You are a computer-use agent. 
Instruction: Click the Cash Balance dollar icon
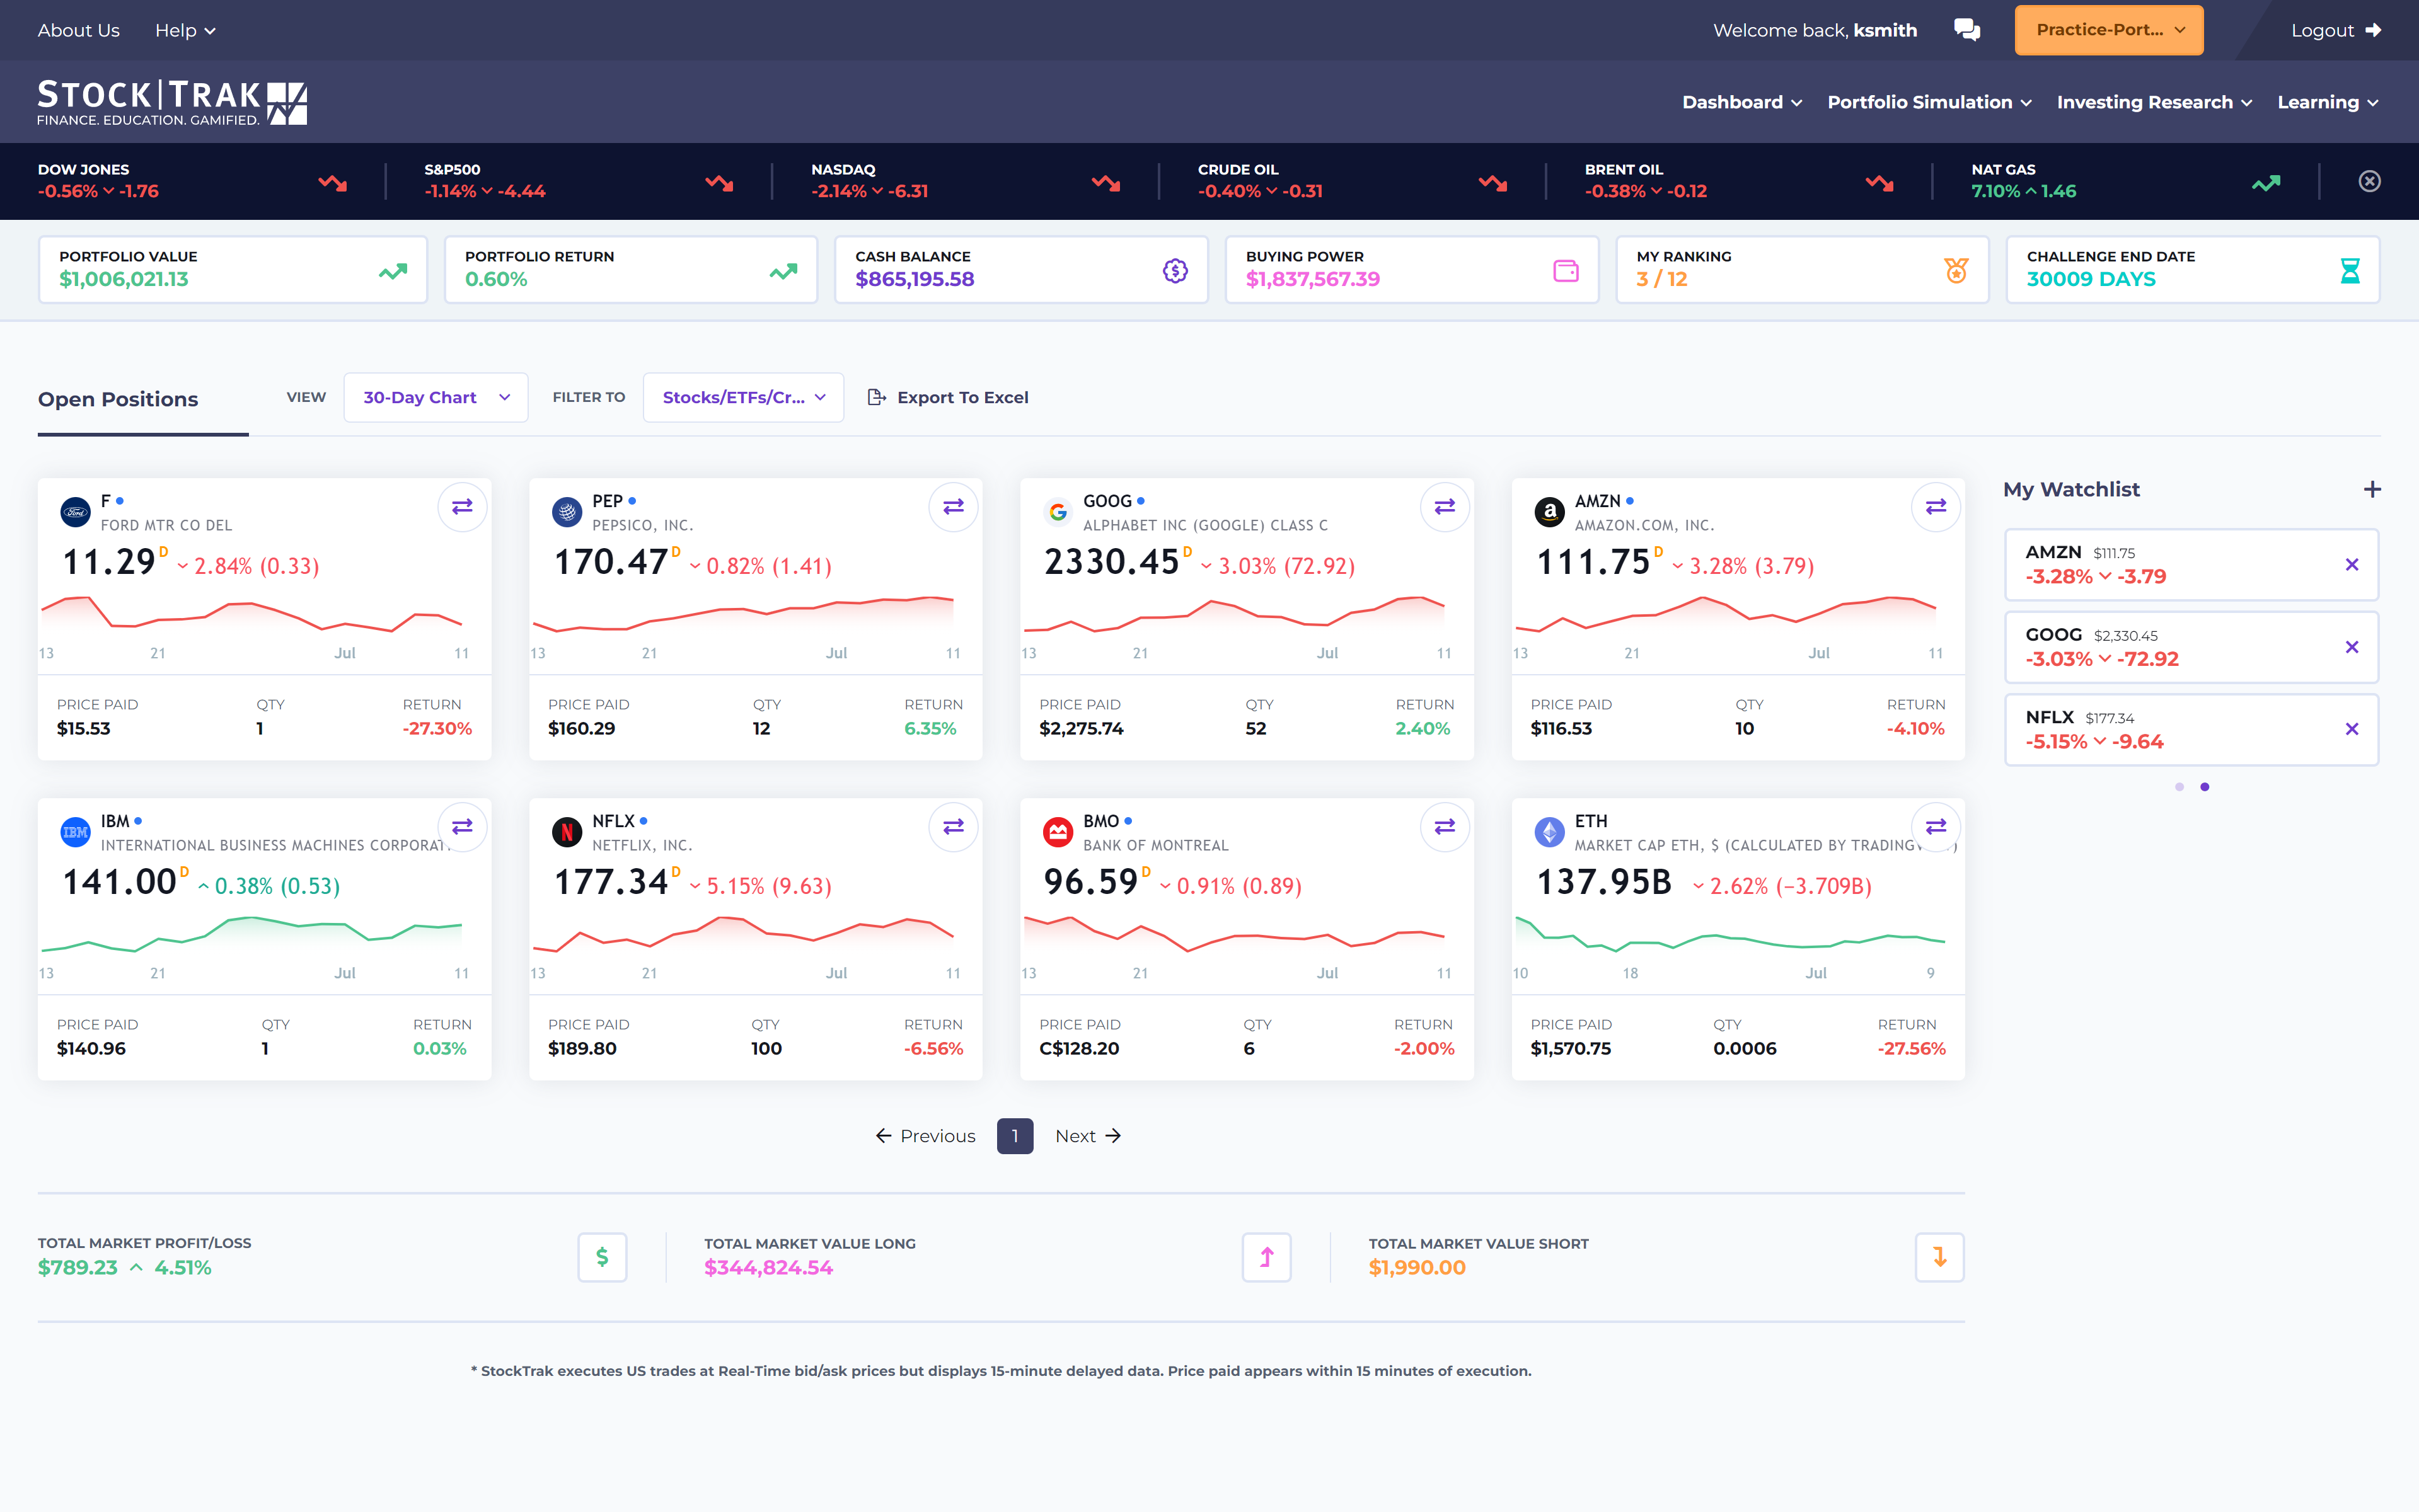(1174, 270)
